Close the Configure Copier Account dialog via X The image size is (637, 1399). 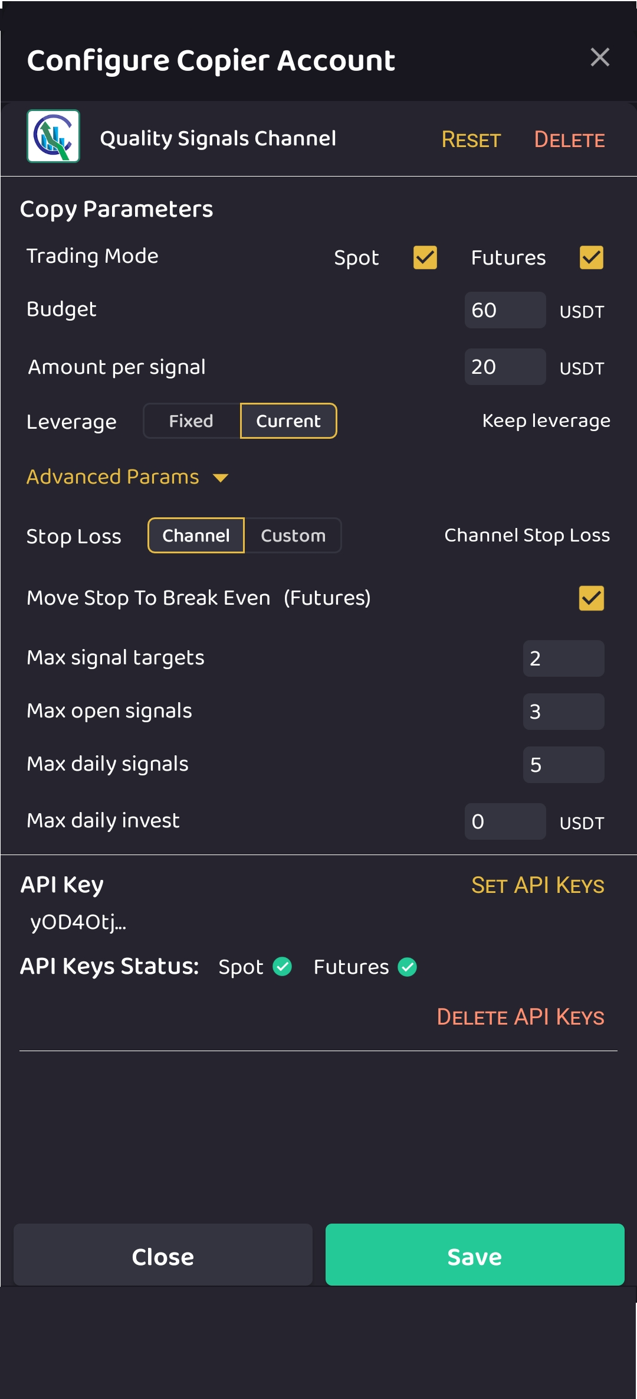click(x=599, y=57)
